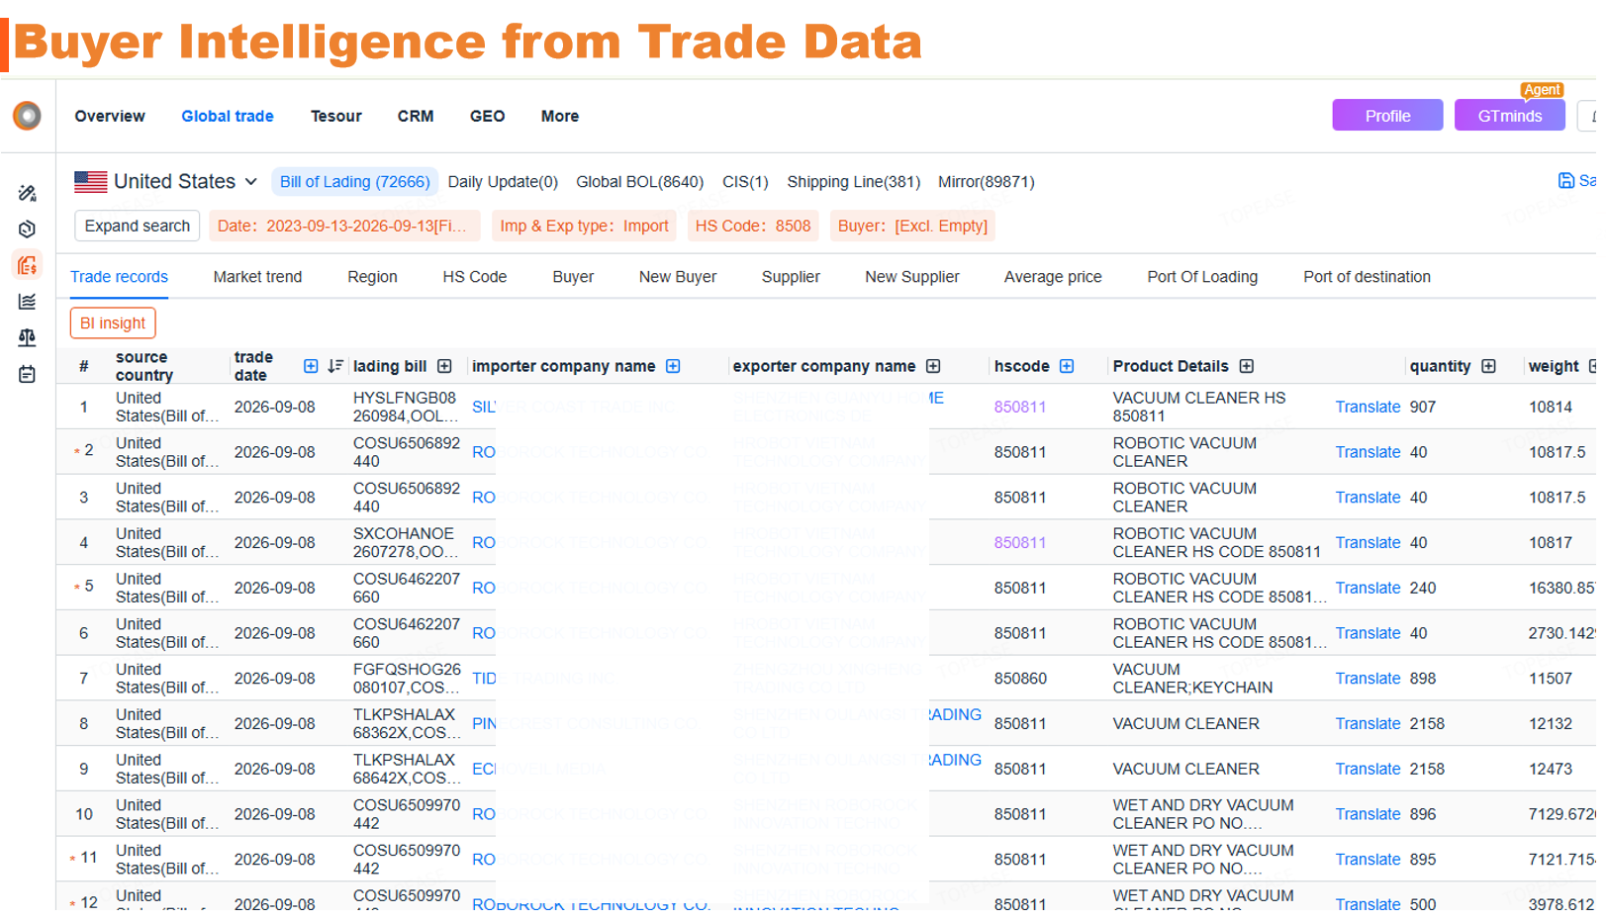This screenshot has height=921, width=1606.
Task: Click the orange circular app logo
Action: click(x=27, y=116)
